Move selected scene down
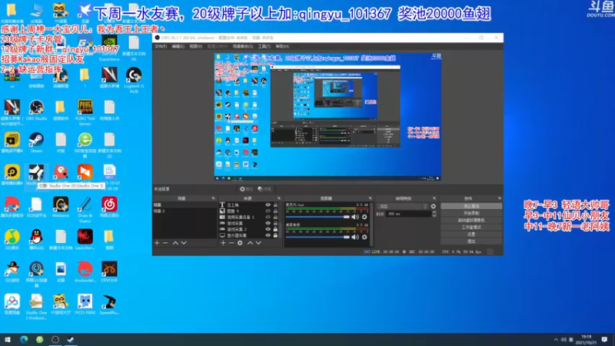This screenshot has width=615, height=346. click(184, 243)
